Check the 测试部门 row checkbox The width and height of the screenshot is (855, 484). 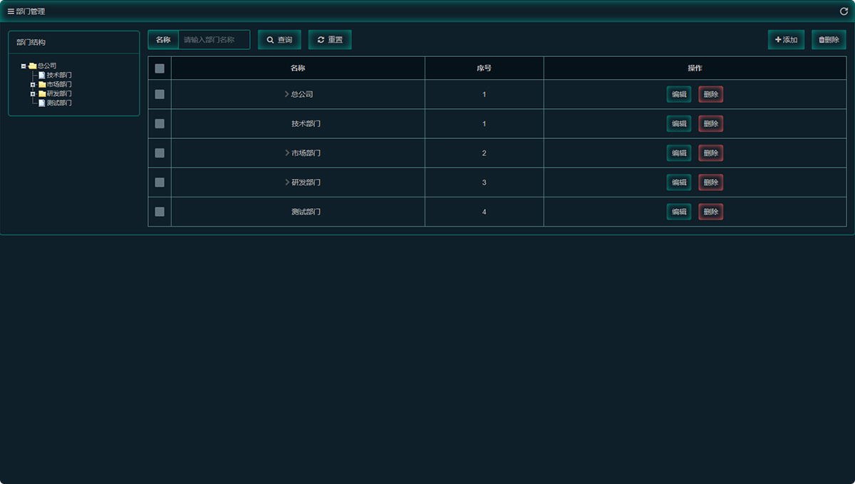tap(160, 212)
